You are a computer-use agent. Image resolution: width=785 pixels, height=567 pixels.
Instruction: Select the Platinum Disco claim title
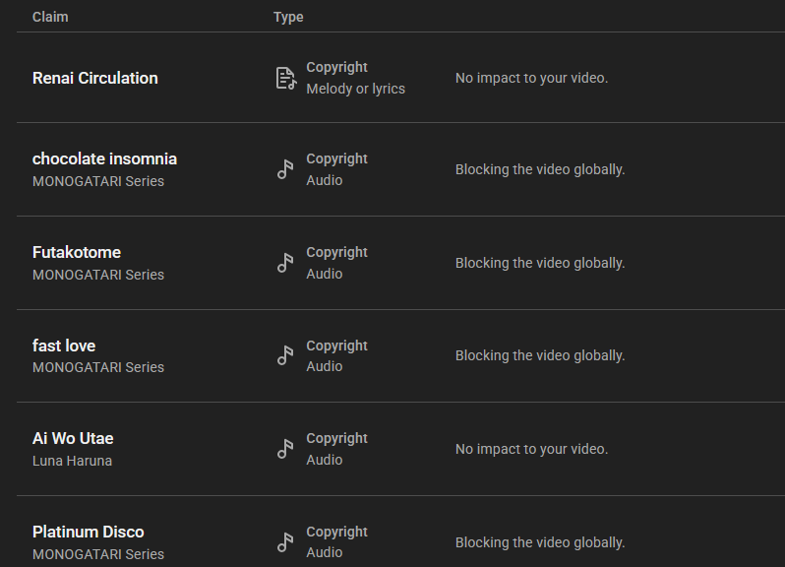[89, 532]
